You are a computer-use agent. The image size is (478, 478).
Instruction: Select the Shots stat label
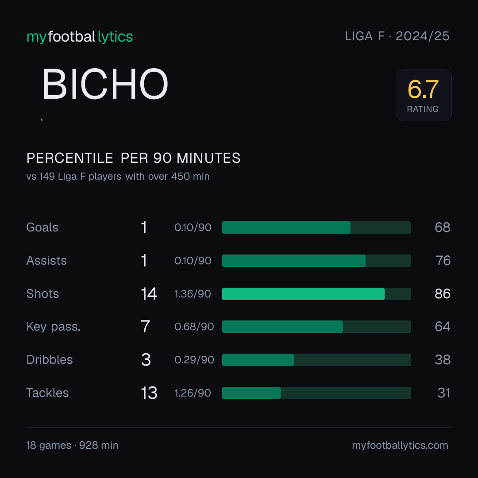click(42, 294)
